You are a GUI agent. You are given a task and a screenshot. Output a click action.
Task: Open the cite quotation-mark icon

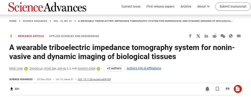pyautogui.click(x=227, y=89)
